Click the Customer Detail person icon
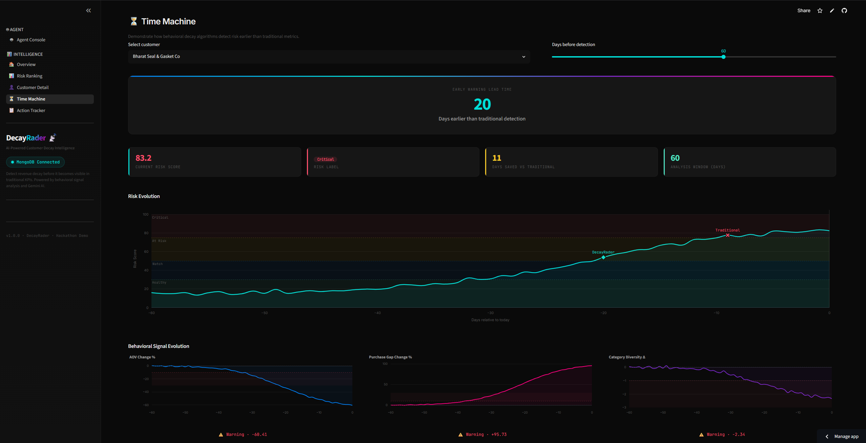 [x=12, y=87]
